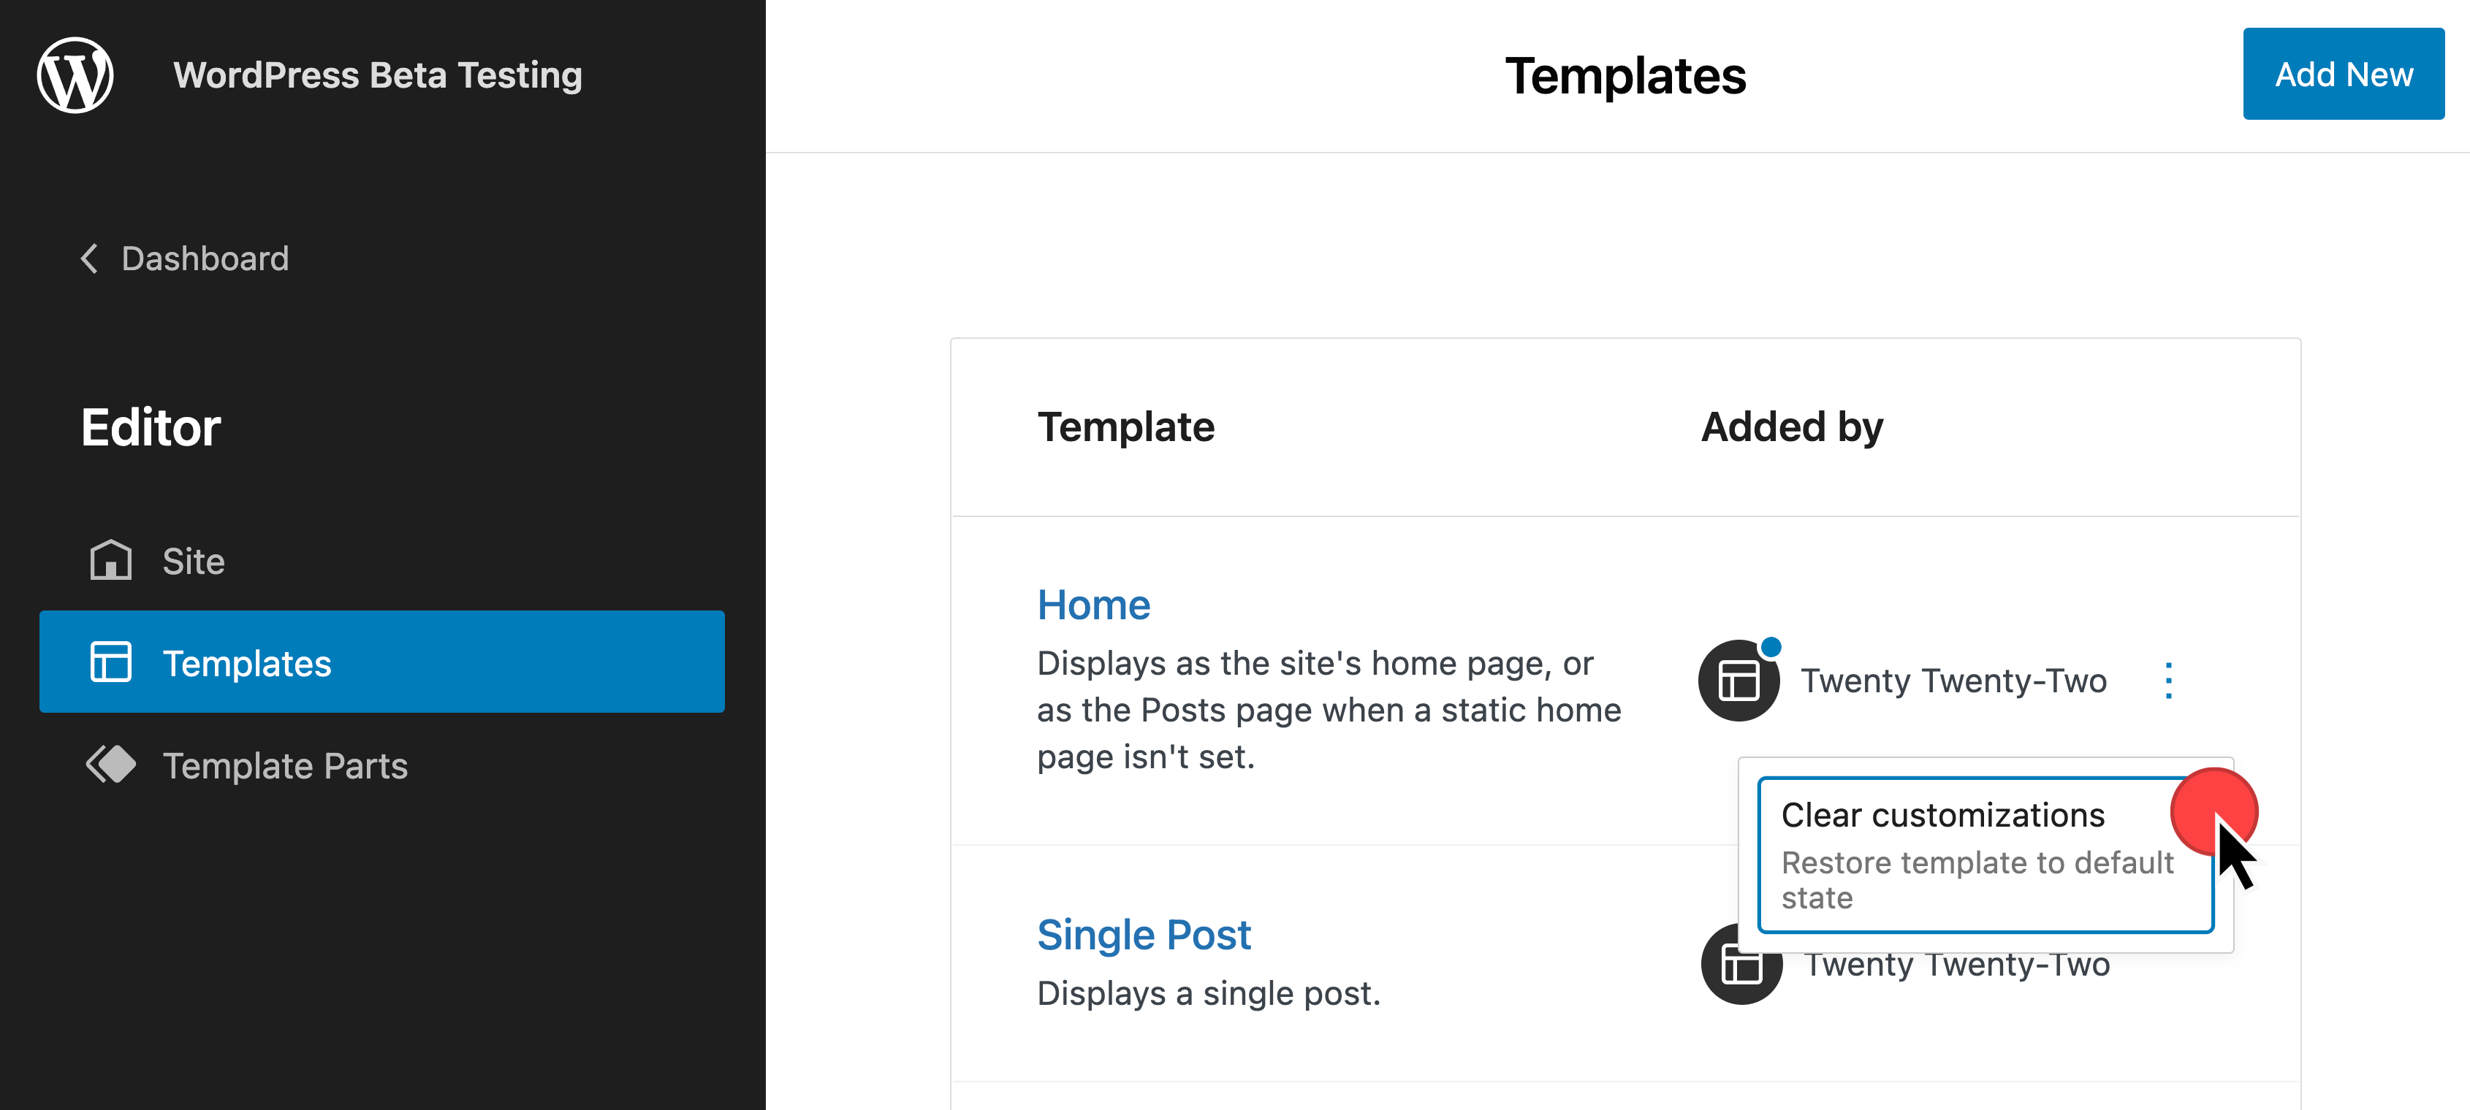This screenshot has height=1110, width=2470.
Task: Navigate to the Site editor
Action: (x=194, y=562)
